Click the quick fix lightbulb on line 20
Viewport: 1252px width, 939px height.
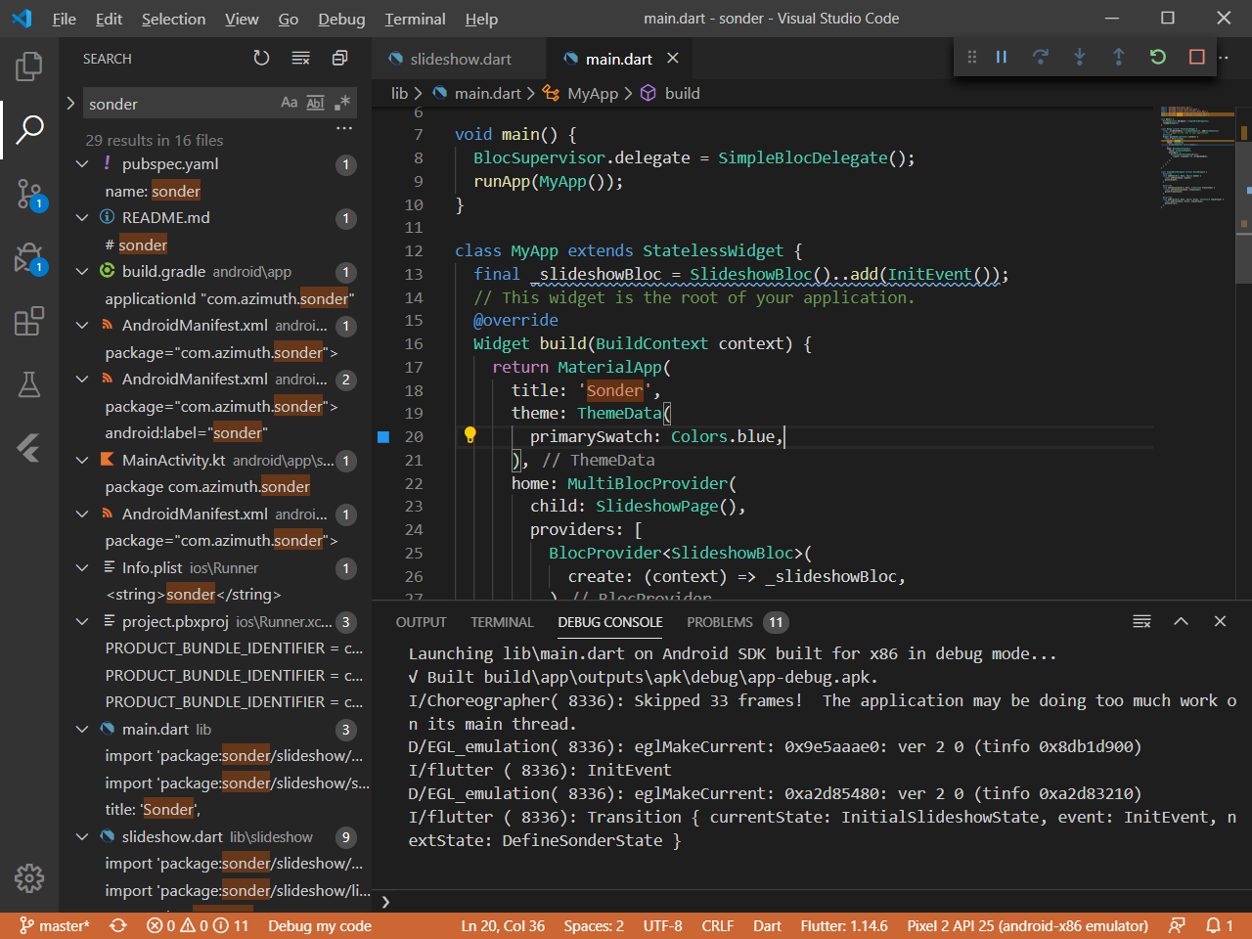pos(469,436)
